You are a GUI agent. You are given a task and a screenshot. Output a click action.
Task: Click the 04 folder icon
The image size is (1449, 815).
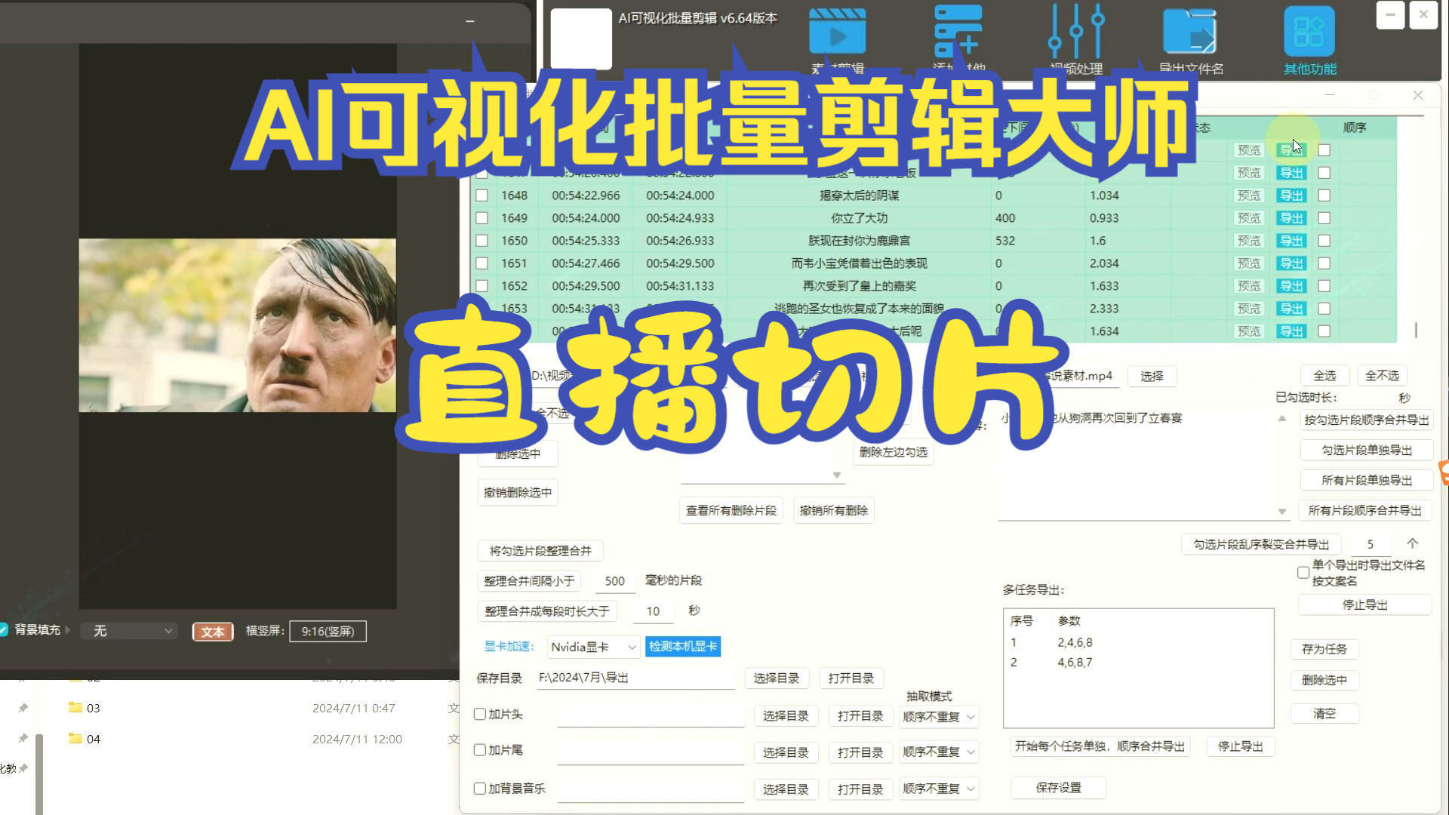tap(75, 738)
